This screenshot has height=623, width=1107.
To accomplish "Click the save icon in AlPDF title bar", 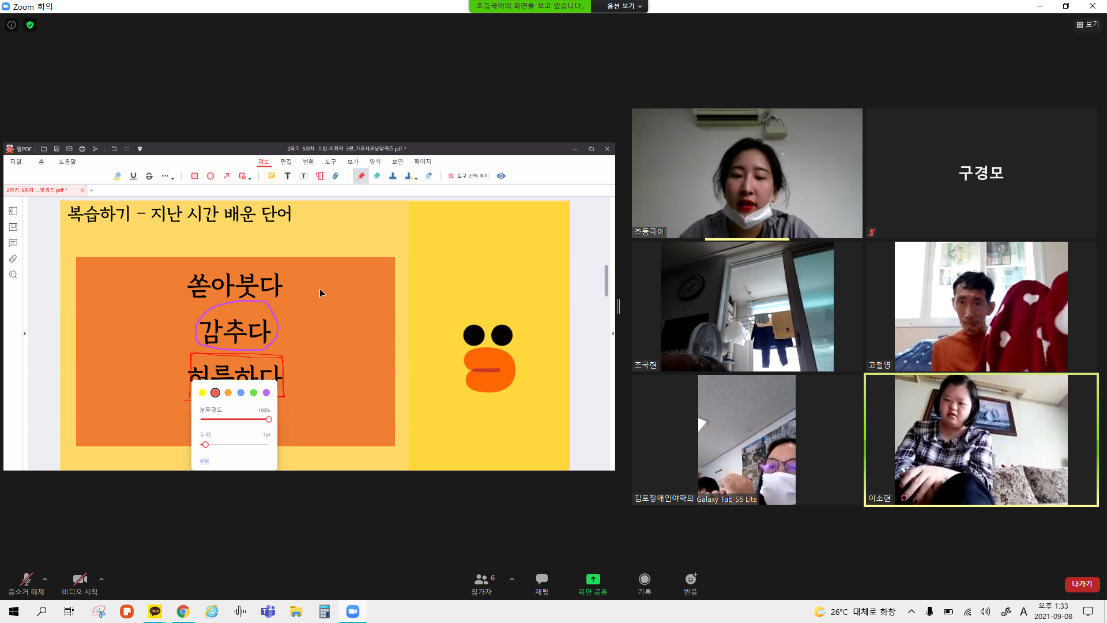I will click(57, 149).
